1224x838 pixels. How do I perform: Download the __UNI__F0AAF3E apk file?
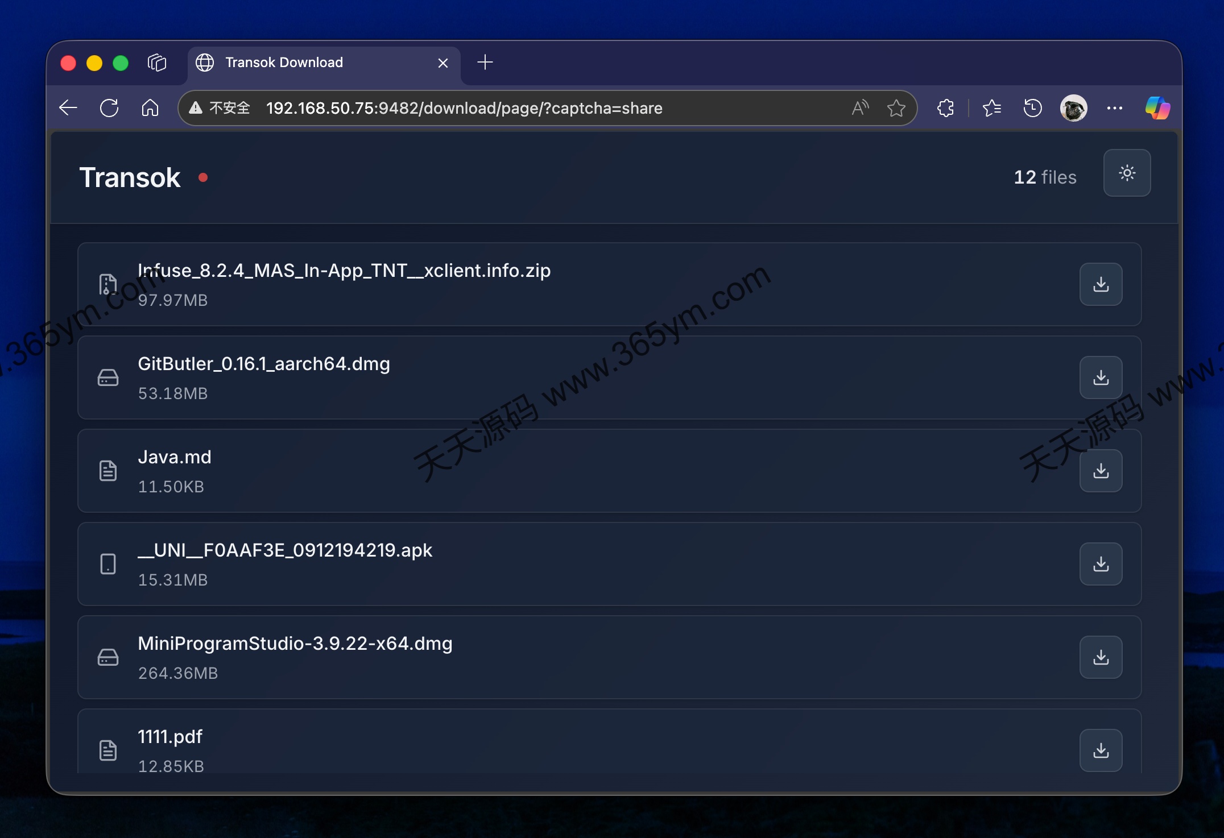pyautogui.click(x=1100, y=564)
